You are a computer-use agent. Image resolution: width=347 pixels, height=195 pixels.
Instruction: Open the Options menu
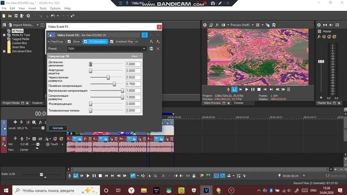point(55,9)
